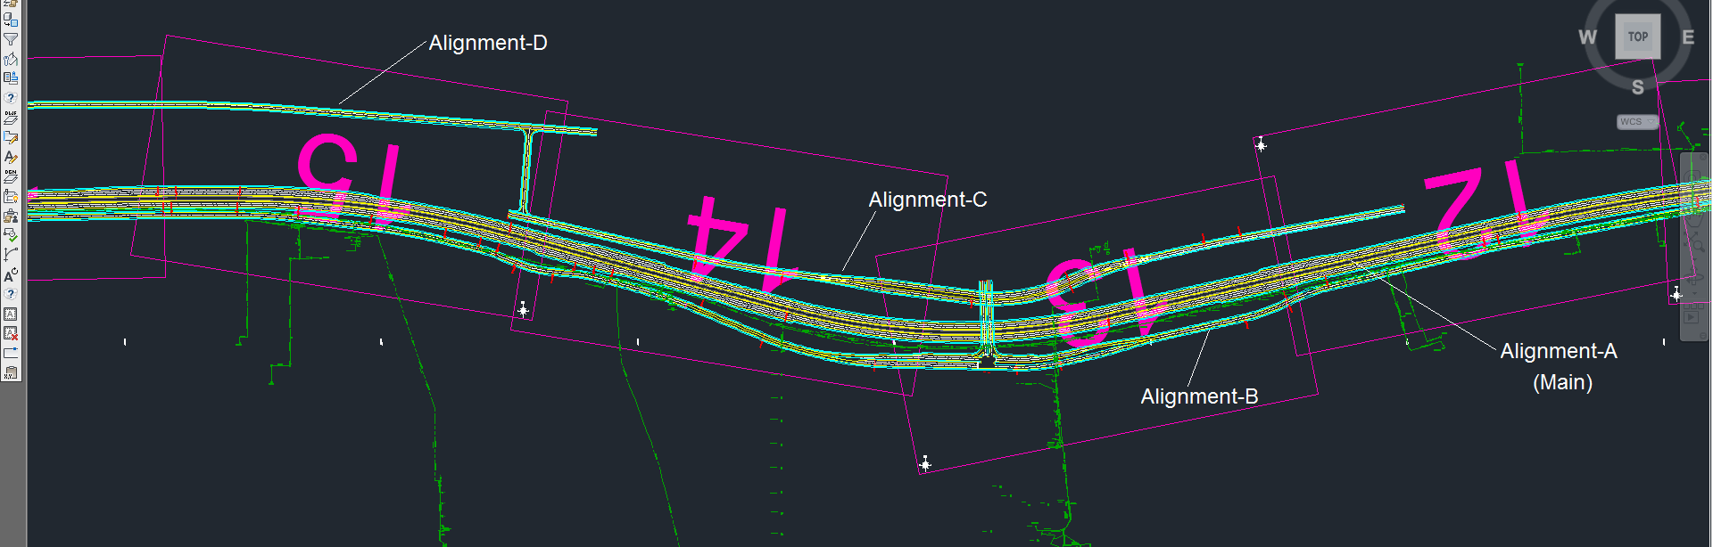
Task: Select the quick select icon above the funnel
Action: pos(11,19)
